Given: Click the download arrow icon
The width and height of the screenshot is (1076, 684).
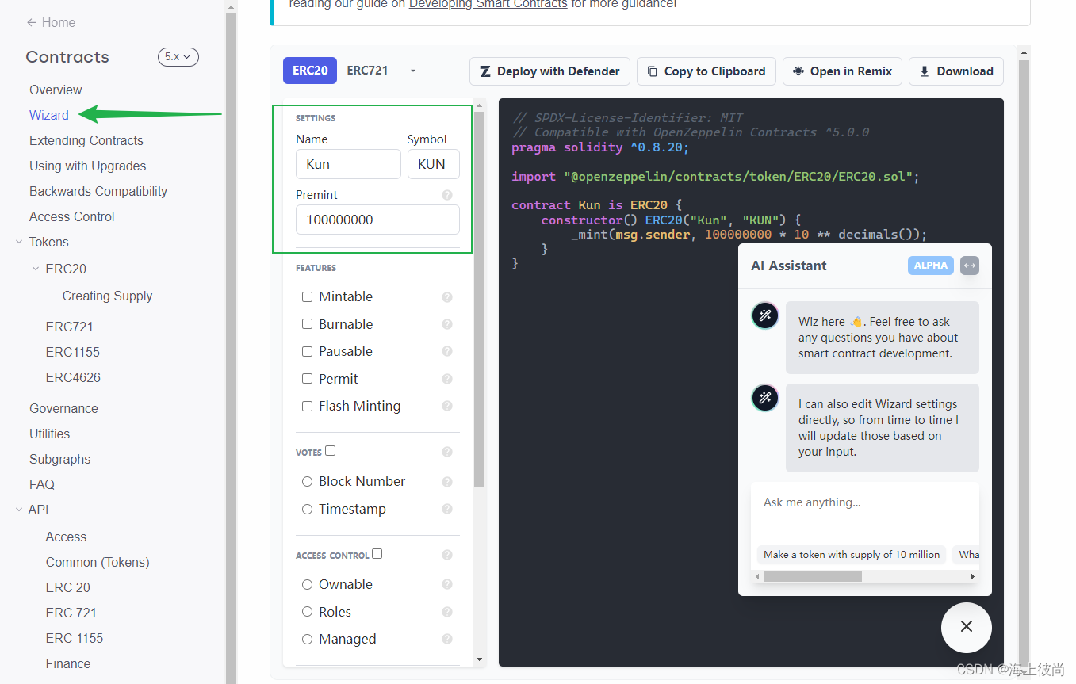Looking at the screenshot, I should click(925, 71).
